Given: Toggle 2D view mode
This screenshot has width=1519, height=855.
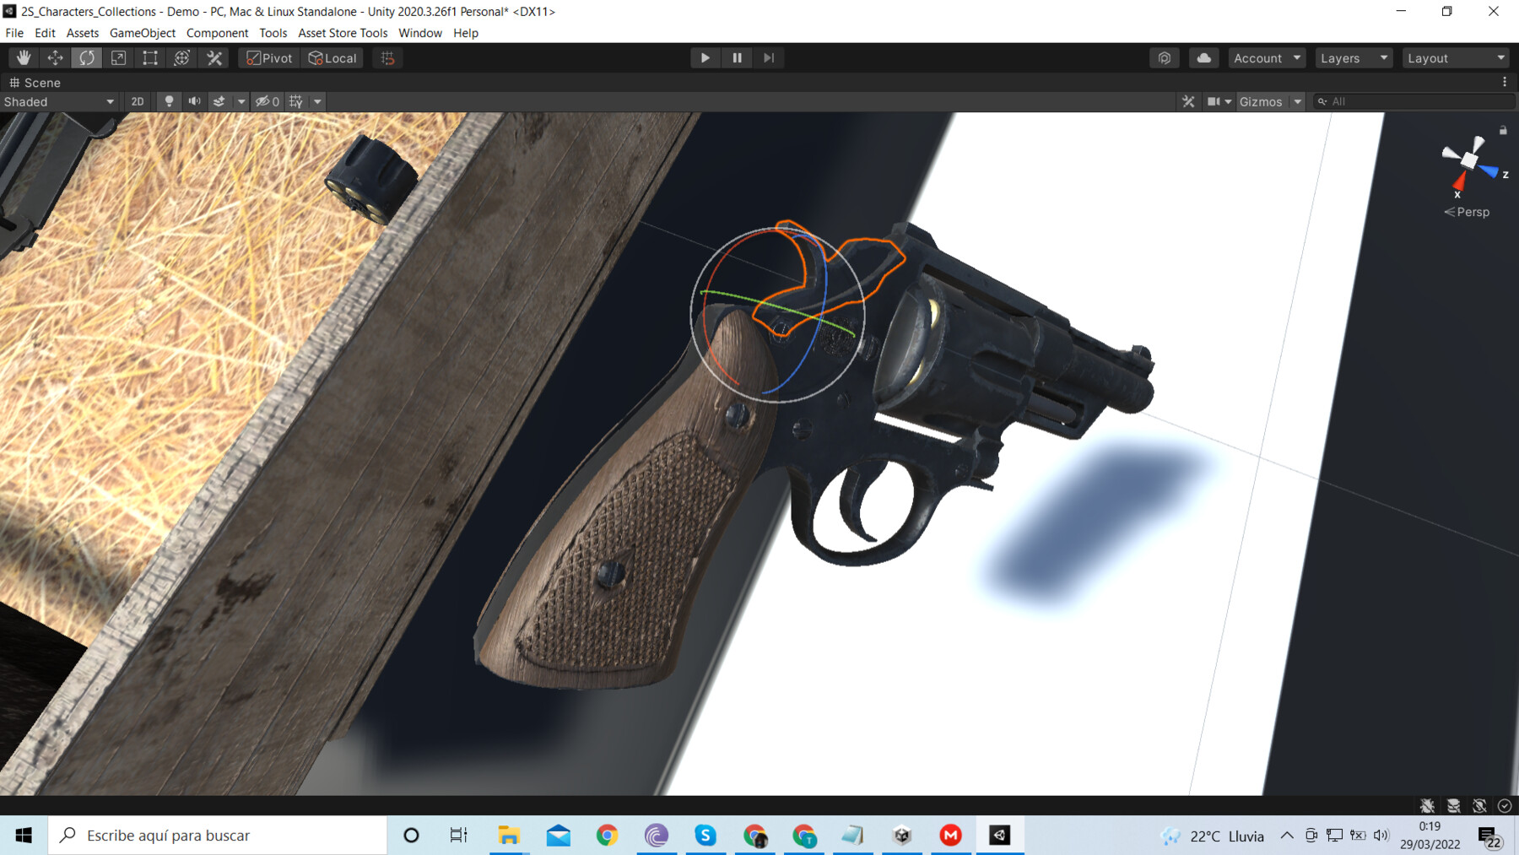Looking at the screenshot, I should coord(138,101).
